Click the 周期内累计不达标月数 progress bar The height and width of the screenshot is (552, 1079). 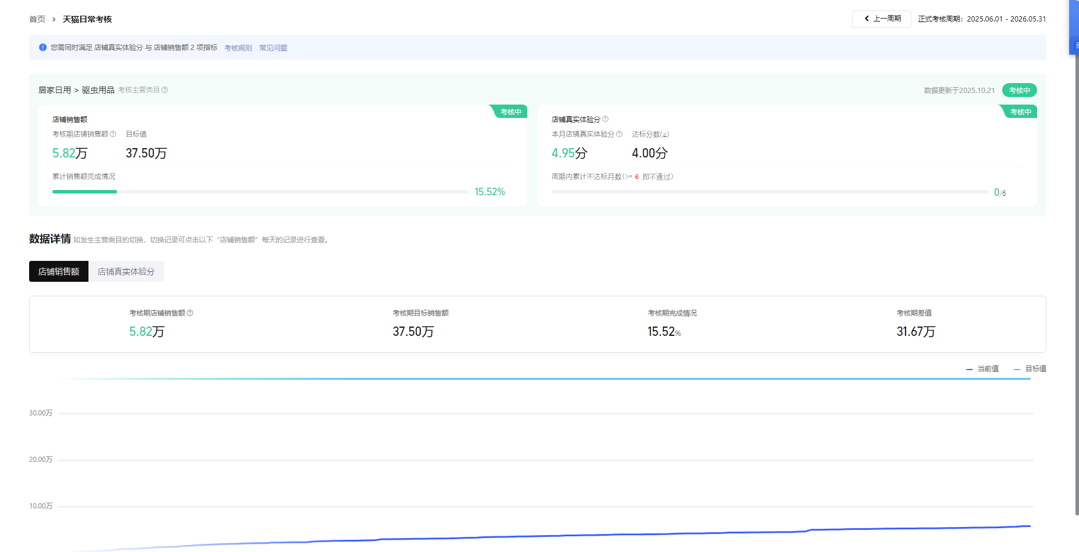[x=769, y=192]
